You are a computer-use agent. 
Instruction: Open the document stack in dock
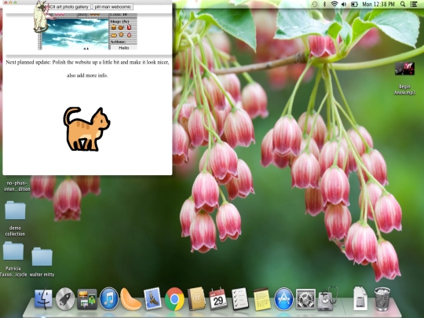click(360, 298)
